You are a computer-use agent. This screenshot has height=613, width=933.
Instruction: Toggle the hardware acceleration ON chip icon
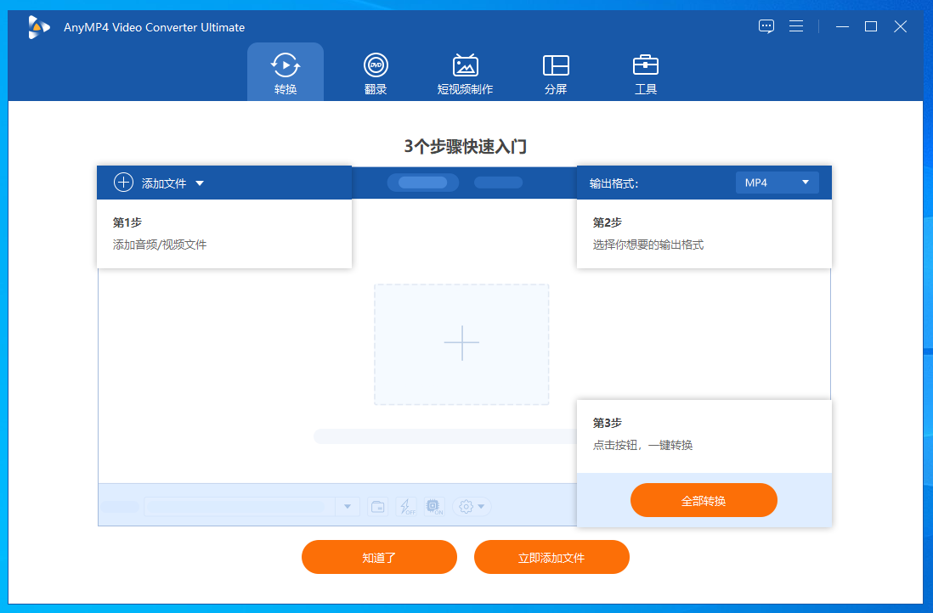point(434,507)
